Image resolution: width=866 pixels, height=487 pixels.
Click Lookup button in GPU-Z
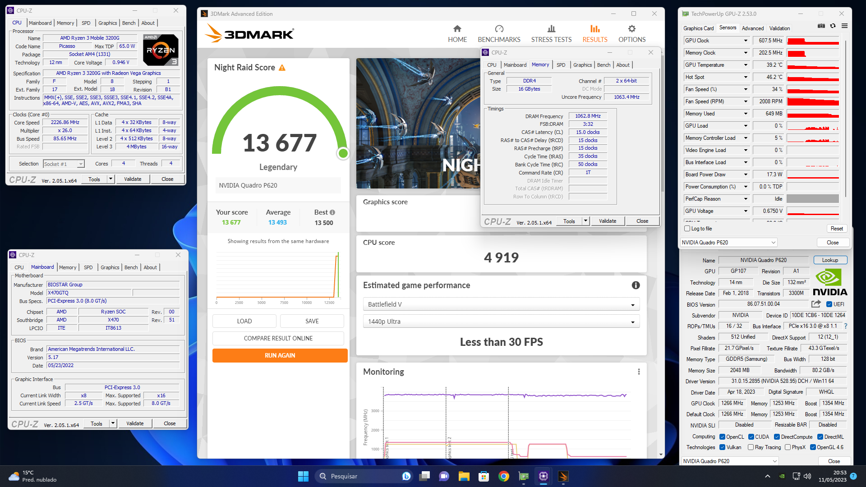coord(830,260)
